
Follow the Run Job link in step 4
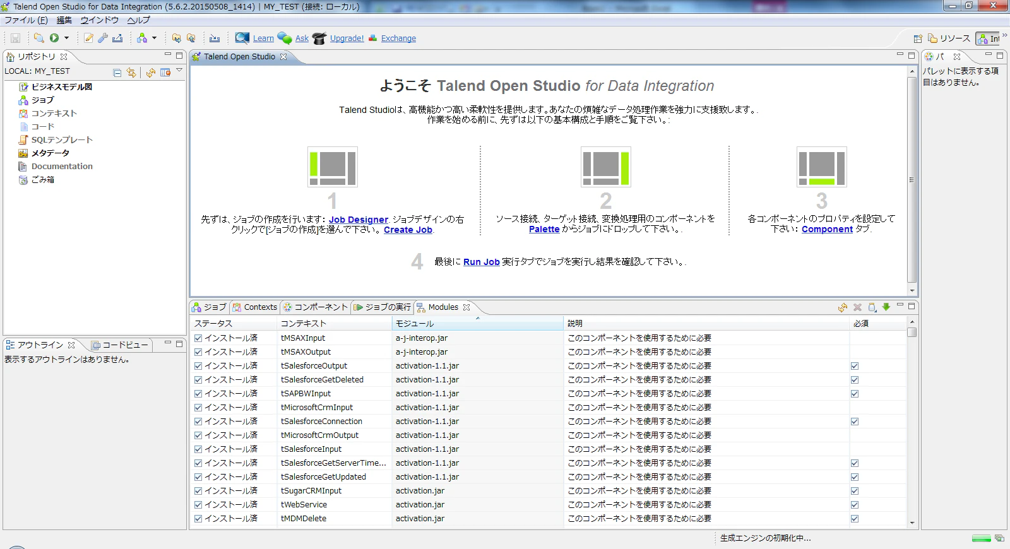point(482,262)
